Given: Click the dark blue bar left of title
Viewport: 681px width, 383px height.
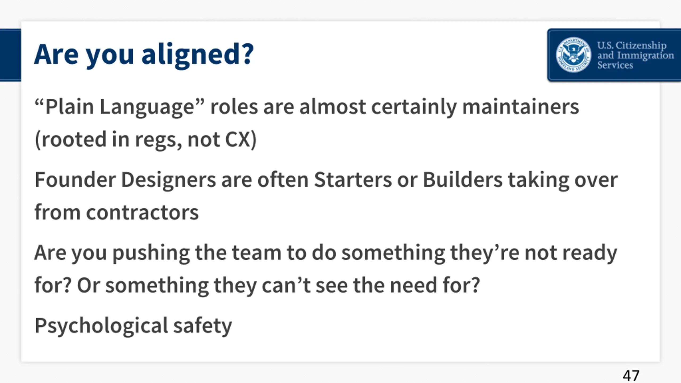Looking at the screenshot, I should (10, 55).
